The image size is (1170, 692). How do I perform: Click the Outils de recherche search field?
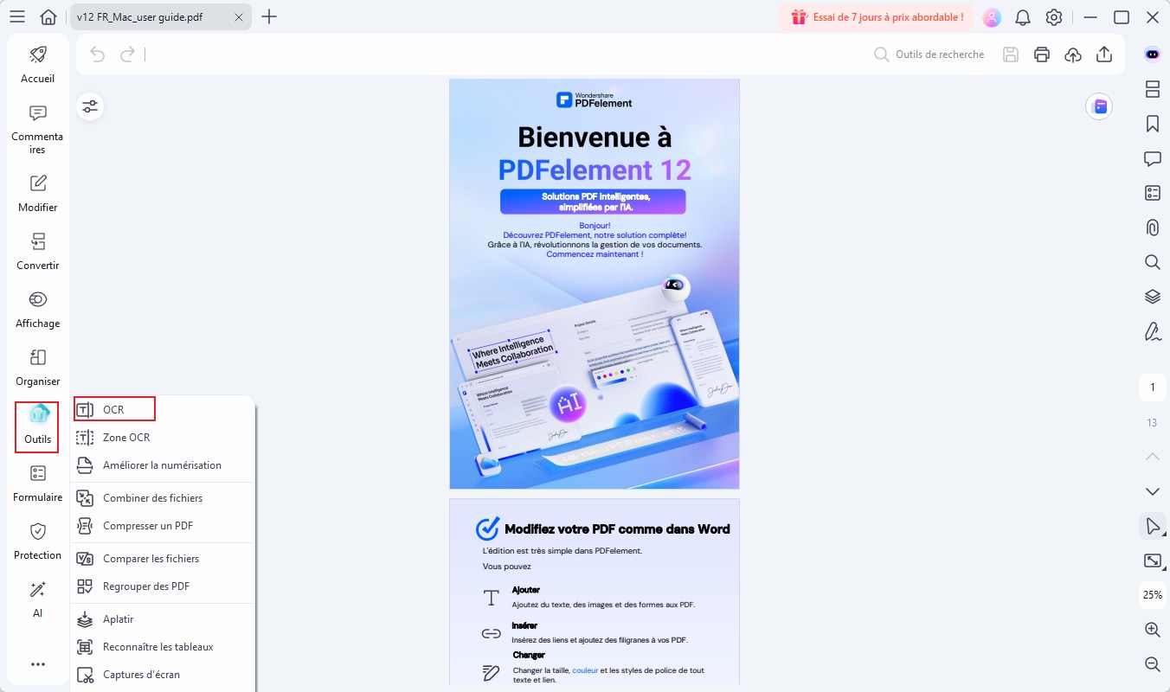tap(929, 54)
